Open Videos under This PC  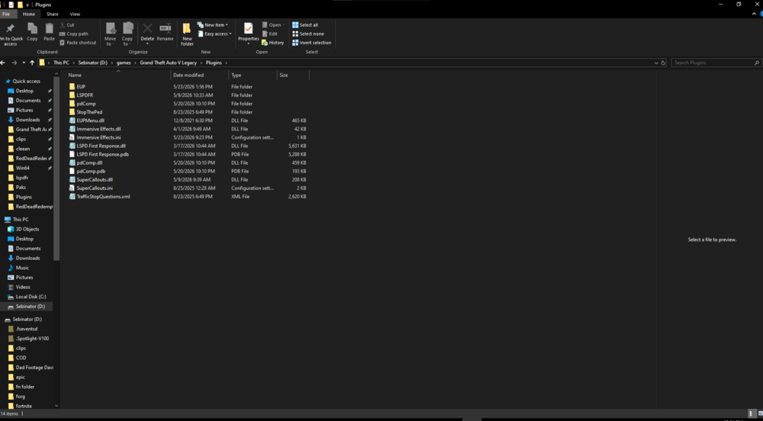(x=23, y=287)
